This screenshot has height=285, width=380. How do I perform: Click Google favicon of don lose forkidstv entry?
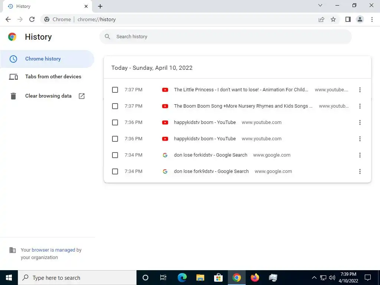pyautogui.click(x=165, y=155)
